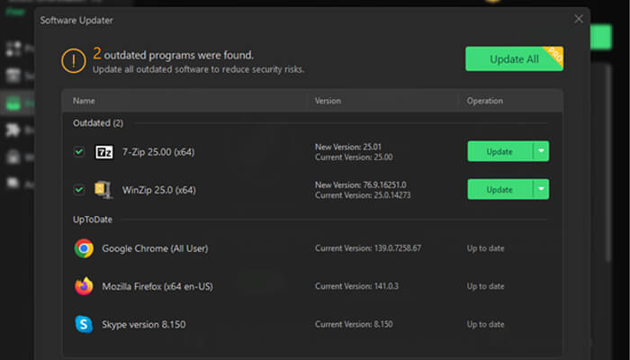Image resolution: width=630 pixels, height=360 pixels.
Task: Select the UpToDate group label
Action: pos(93,220)
